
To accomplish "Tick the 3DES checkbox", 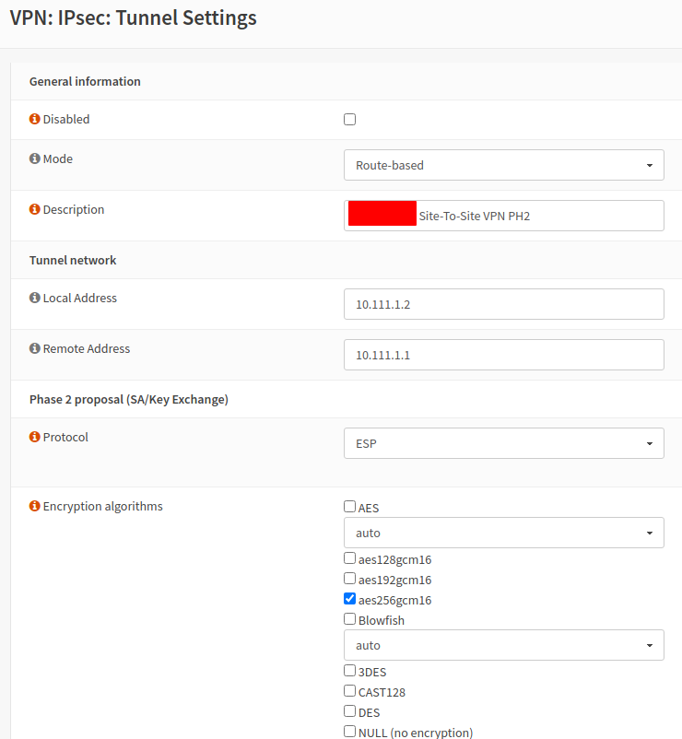I will tap(349, 670).
